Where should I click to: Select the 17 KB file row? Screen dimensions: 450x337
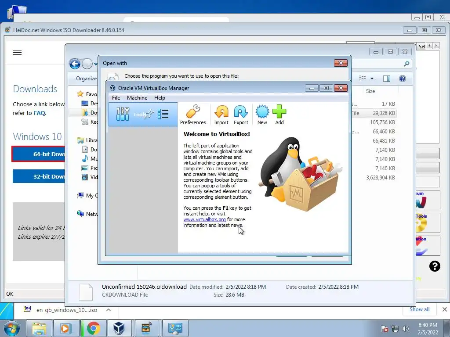[x=388, y=104]
